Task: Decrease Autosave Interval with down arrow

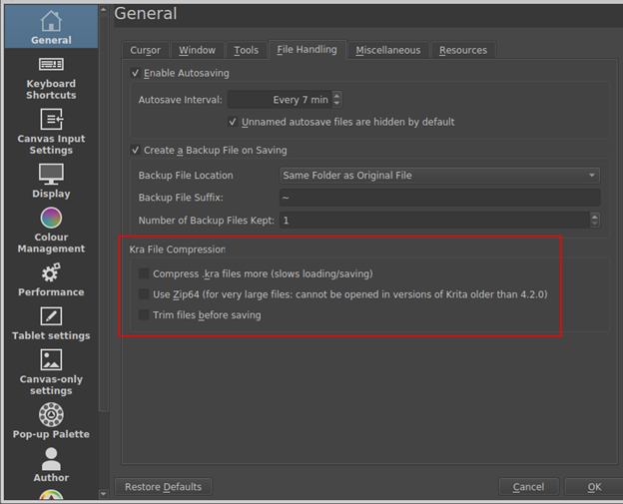Action: [x=336, y=103]
